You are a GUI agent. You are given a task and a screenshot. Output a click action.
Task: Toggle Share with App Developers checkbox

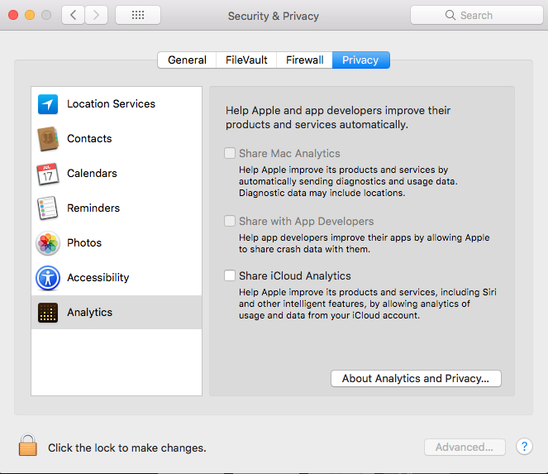pyautogui.click(x=230, y=221)
